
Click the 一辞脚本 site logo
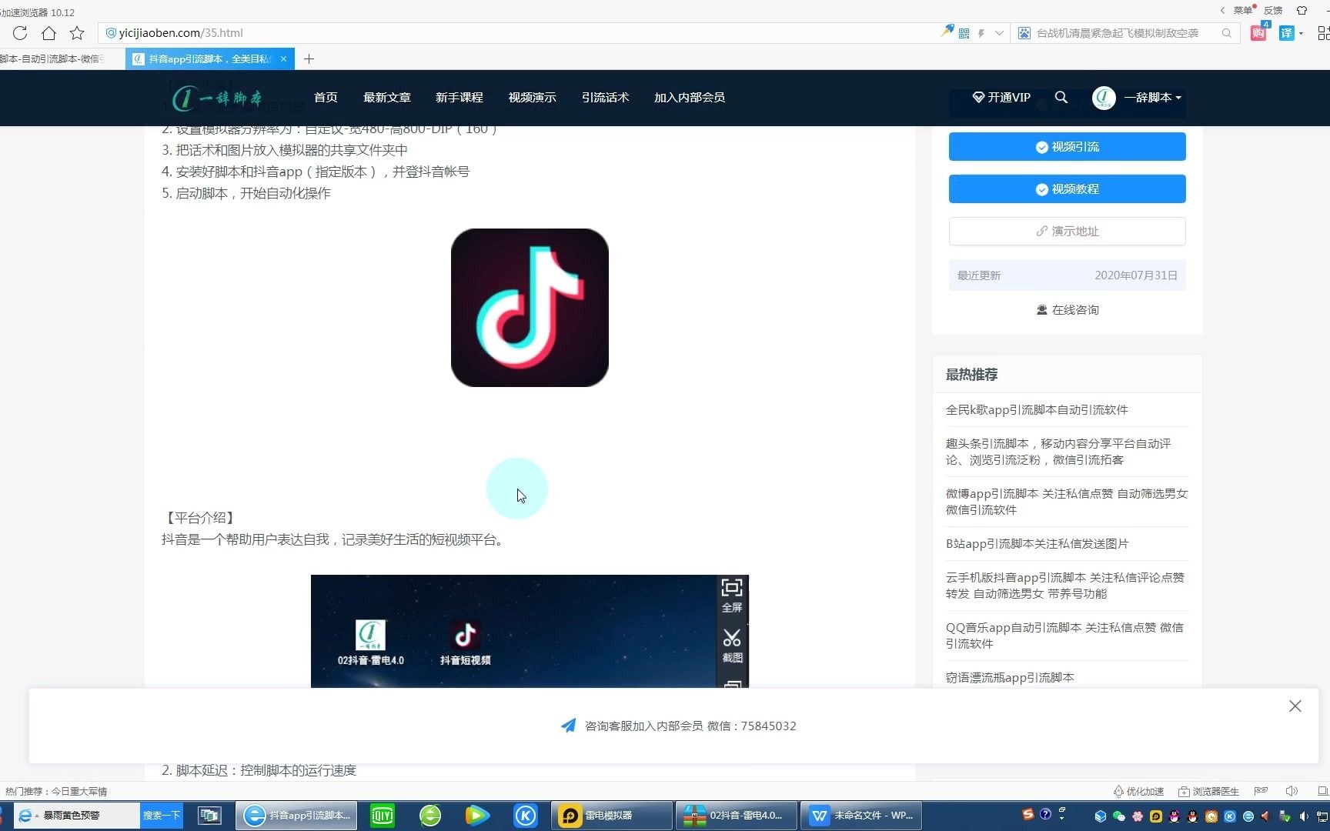click(x=218, y=98)
